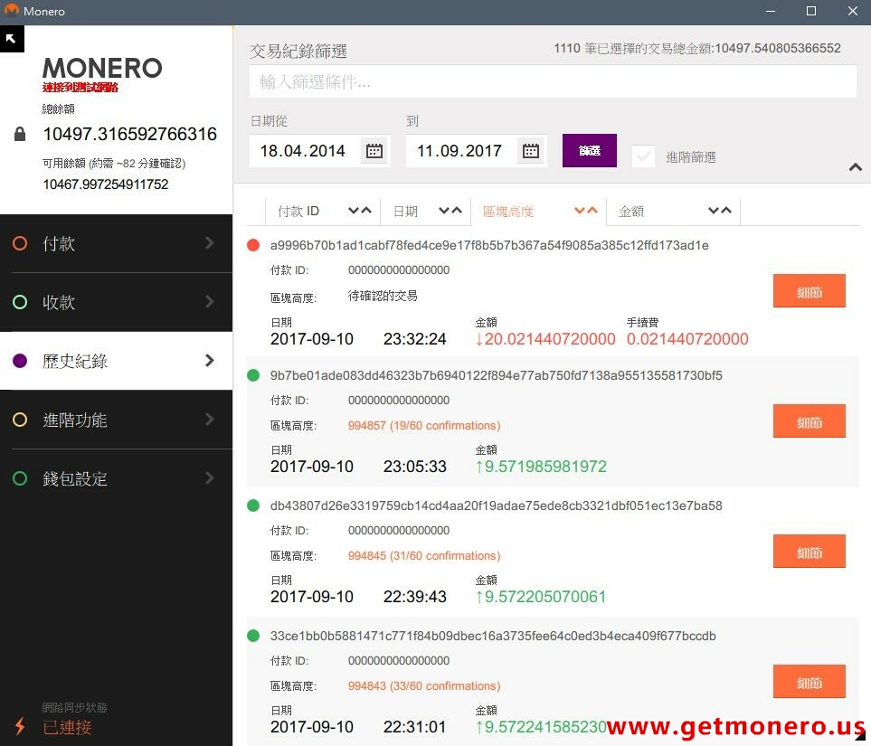Click the 輸入篩選條件 filter input field
This screenshot has width=871, height=746.
(x=553, y=81)
